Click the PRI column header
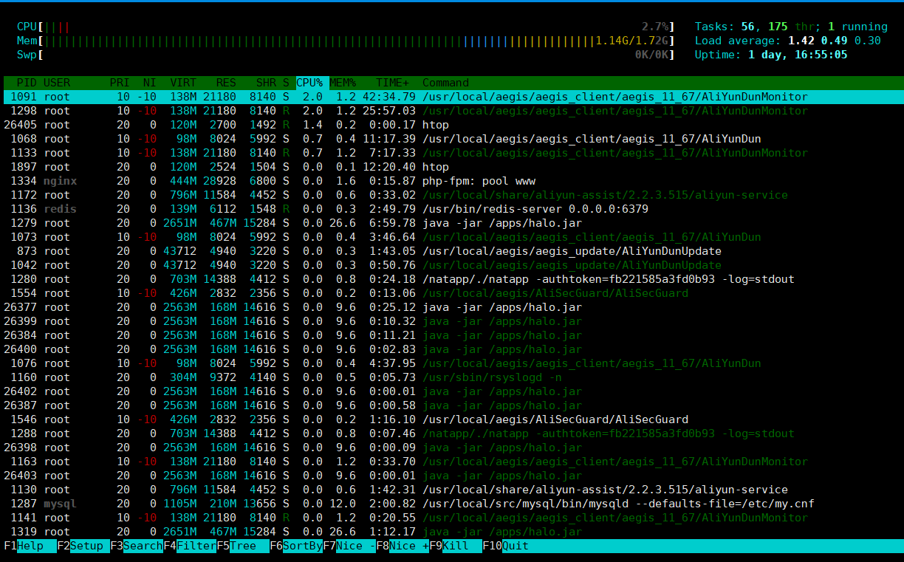Image resolution: width=904 pixels, height=562 pixels. coord(120,83)
